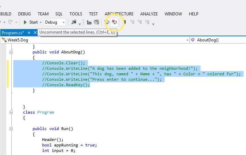Image resolution: width=246 pixels, height=155 pixels.
Task: Click the Increase indent toolbar icon
Action: pyautogui.click(x=96, y=22)
